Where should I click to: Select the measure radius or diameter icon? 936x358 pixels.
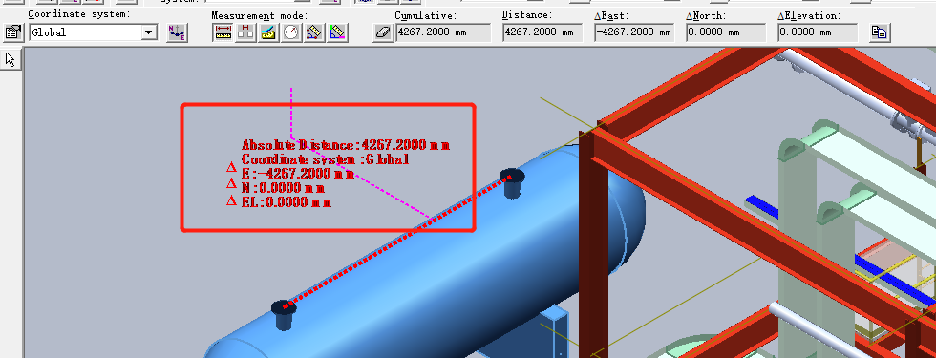point(291,32)
